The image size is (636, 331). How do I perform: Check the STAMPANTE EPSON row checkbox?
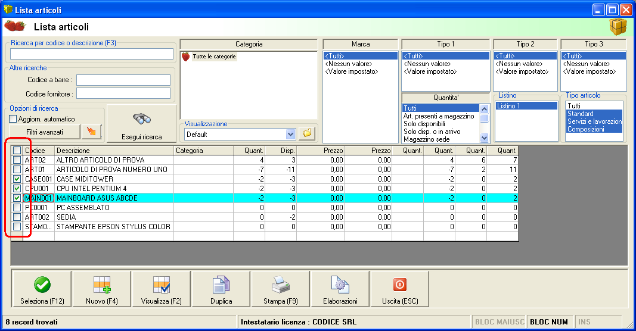click(17, 226)
